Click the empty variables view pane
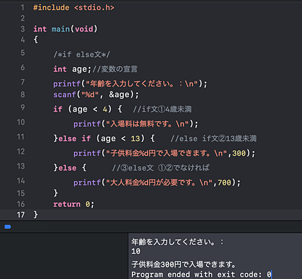This screenshot has width=302, height=279. 64,256
